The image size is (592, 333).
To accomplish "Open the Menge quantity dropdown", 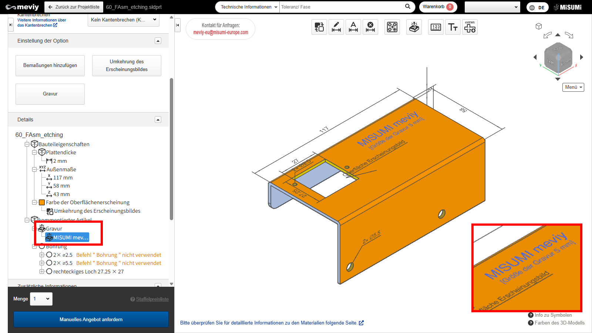I will tap(41, 299).
